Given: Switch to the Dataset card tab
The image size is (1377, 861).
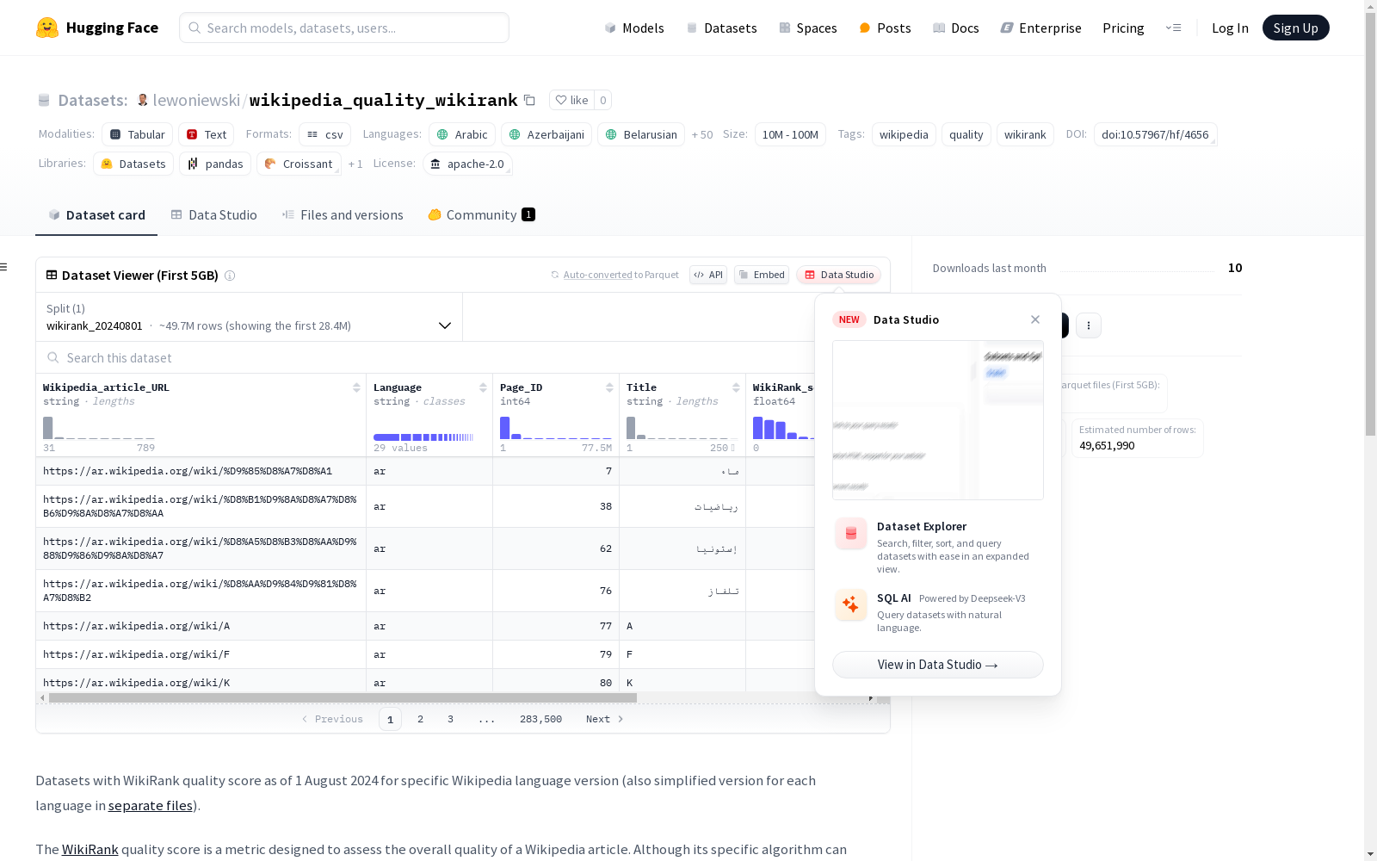Looking at the screenshot, I should 96,215.
